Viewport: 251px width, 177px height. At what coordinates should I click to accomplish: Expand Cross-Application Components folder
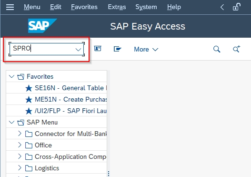tap(20, 156)
